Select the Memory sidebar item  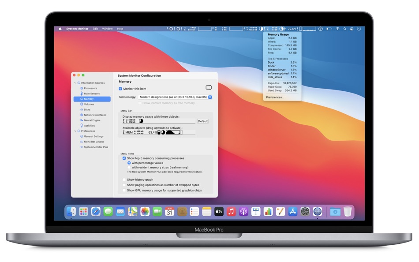92,99
